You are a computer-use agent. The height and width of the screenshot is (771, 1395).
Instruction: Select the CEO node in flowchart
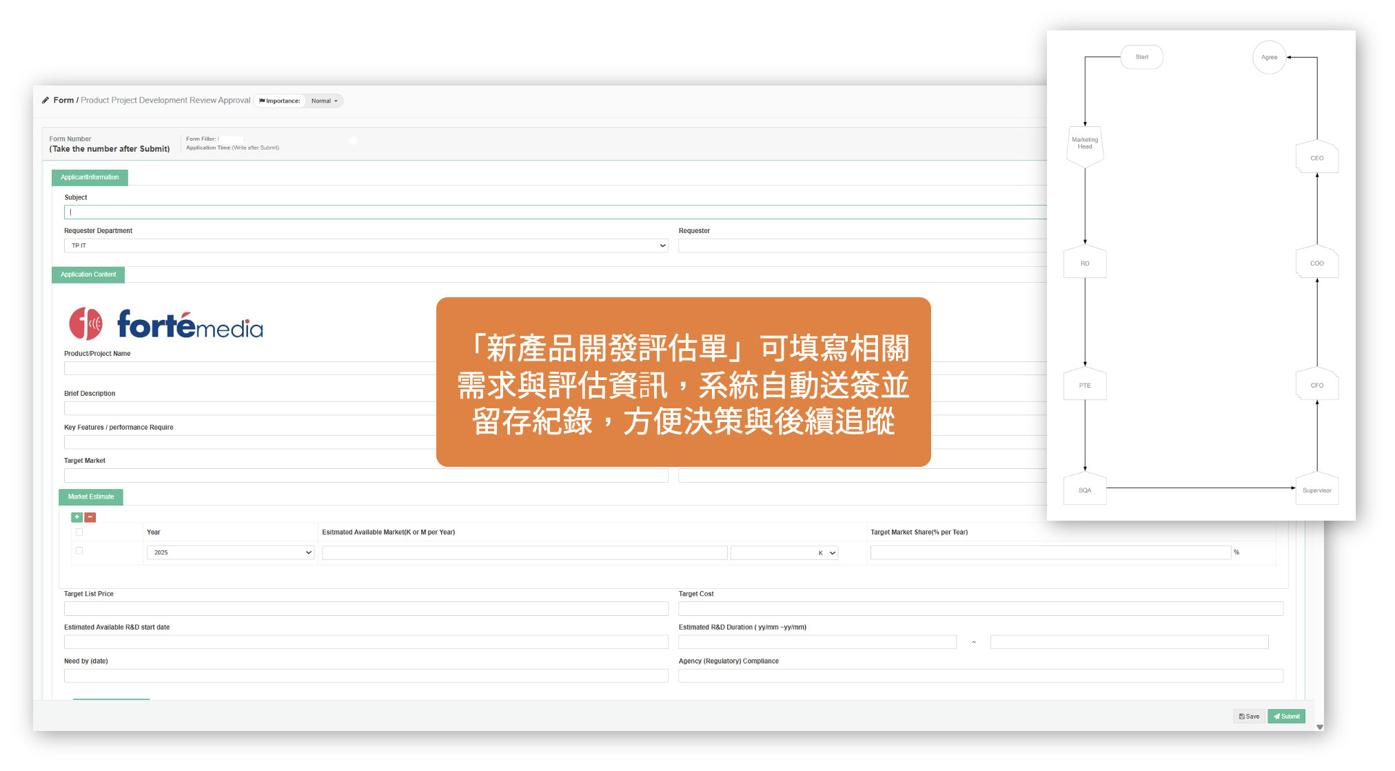click(x=1316, y=158)
